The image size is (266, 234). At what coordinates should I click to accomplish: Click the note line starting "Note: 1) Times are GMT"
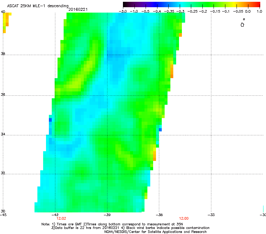coord(112,224)
